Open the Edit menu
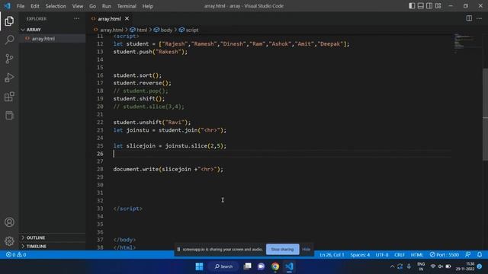Viewport: 488px width, 274px height. tap(35, 6)
